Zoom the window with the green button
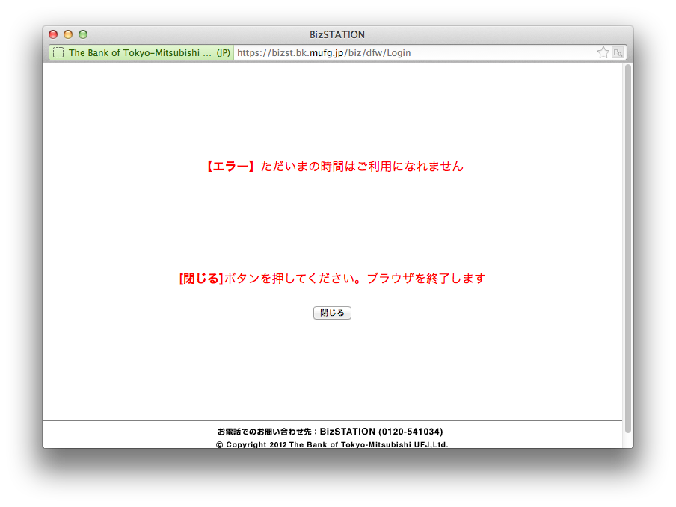The width and height of the screenshot is (676, 507). tap(83, 34)
